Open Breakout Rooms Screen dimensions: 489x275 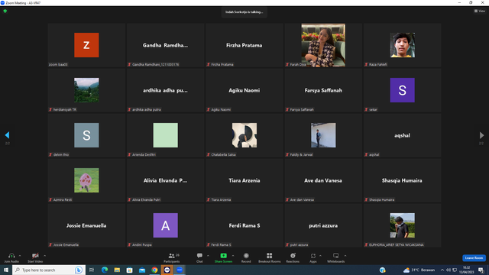pos(270,257)
